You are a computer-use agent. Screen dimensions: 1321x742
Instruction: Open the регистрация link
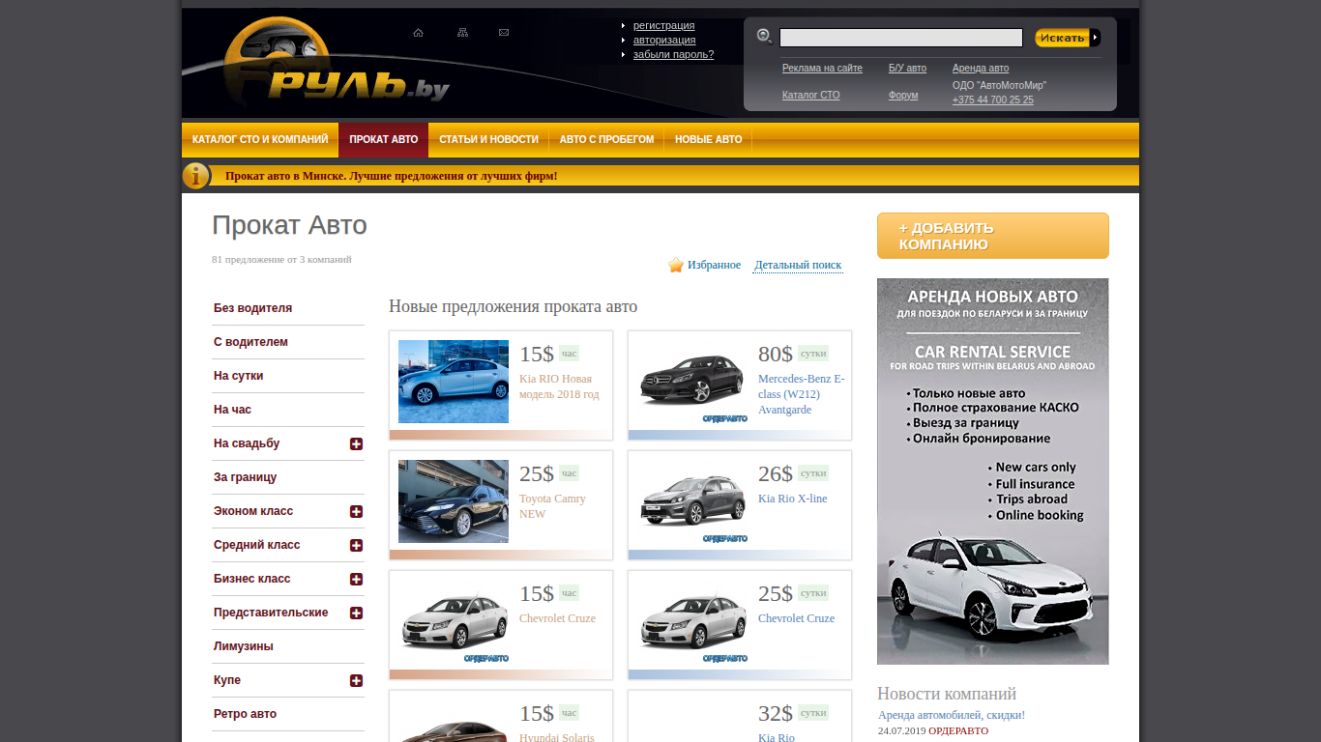click(x=663, y=25)
